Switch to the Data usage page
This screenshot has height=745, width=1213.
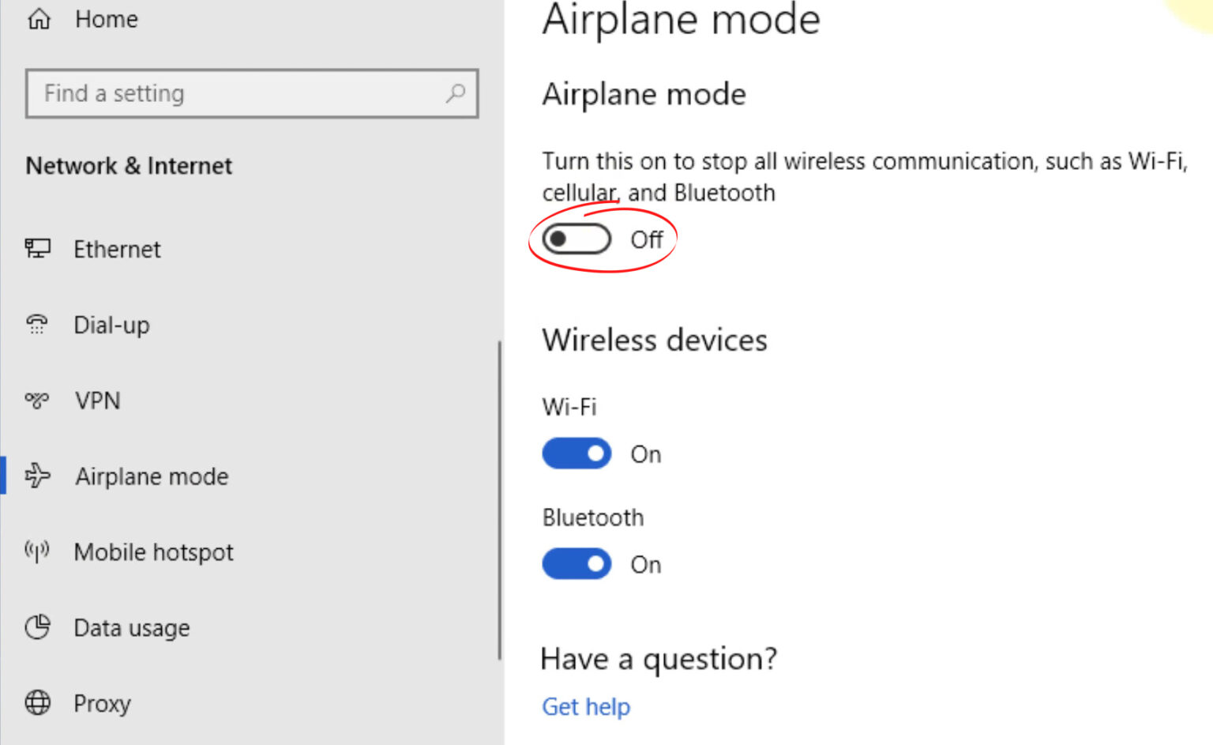[131, 626]
